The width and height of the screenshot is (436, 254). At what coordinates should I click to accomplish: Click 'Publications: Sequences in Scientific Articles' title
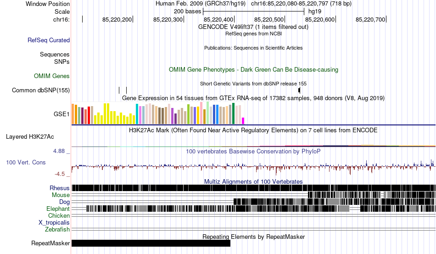(253, 48)
